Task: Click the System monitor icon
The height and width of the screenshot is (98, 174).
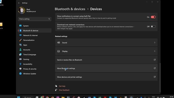Action: [20, 26]
